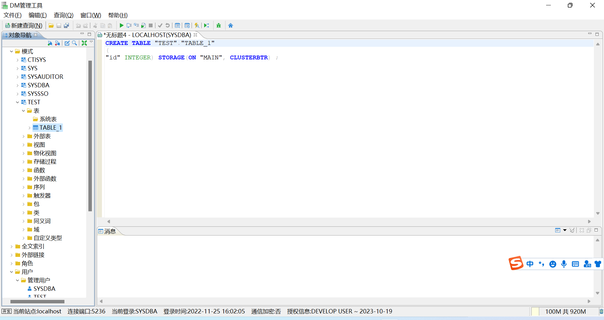Open a file with the folder toolbar icon

click(x=51, y=25)
